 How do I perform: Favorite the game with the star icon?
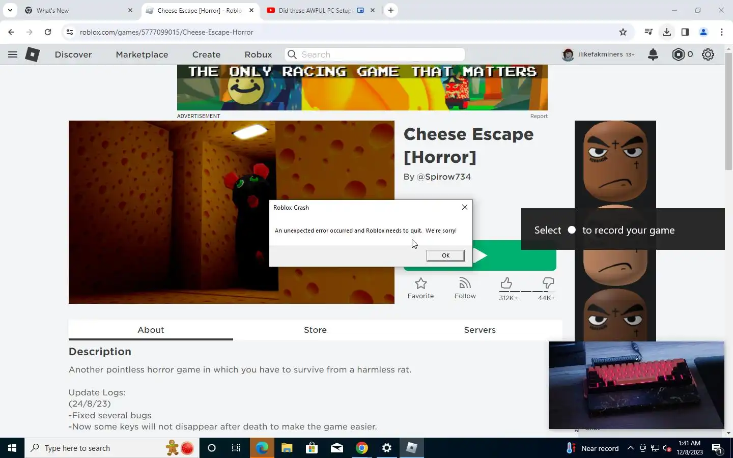click(420, 288)
